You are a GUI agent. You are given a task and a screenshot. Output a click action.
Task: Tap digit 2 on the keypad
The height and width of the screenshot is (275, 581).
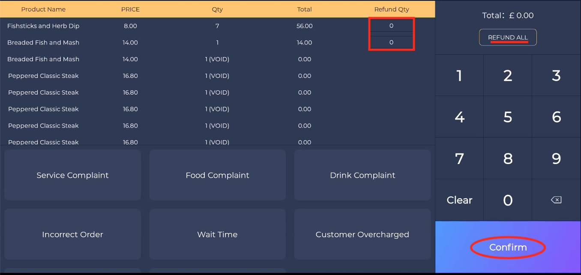click(508, 75)
